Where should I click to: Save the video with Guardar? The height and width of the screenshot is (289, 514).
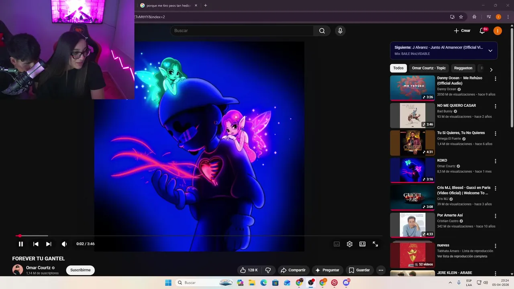359,270
